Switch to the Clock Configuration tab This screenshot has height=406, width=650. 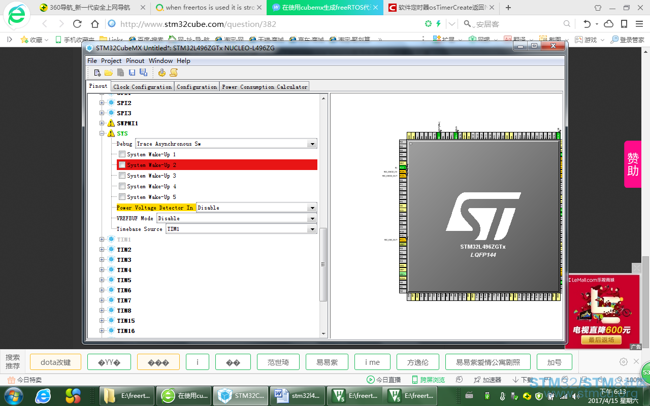point(142,87)
